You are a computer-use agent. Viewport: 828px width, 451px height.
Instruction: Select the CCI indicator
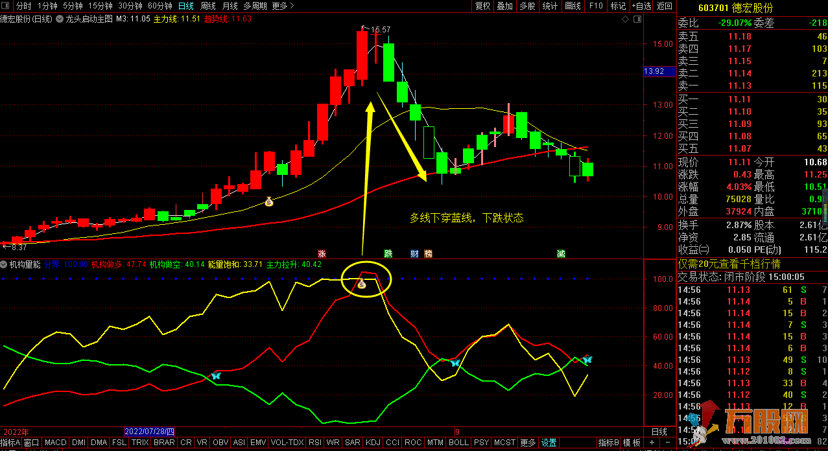[x=392, y=443]
